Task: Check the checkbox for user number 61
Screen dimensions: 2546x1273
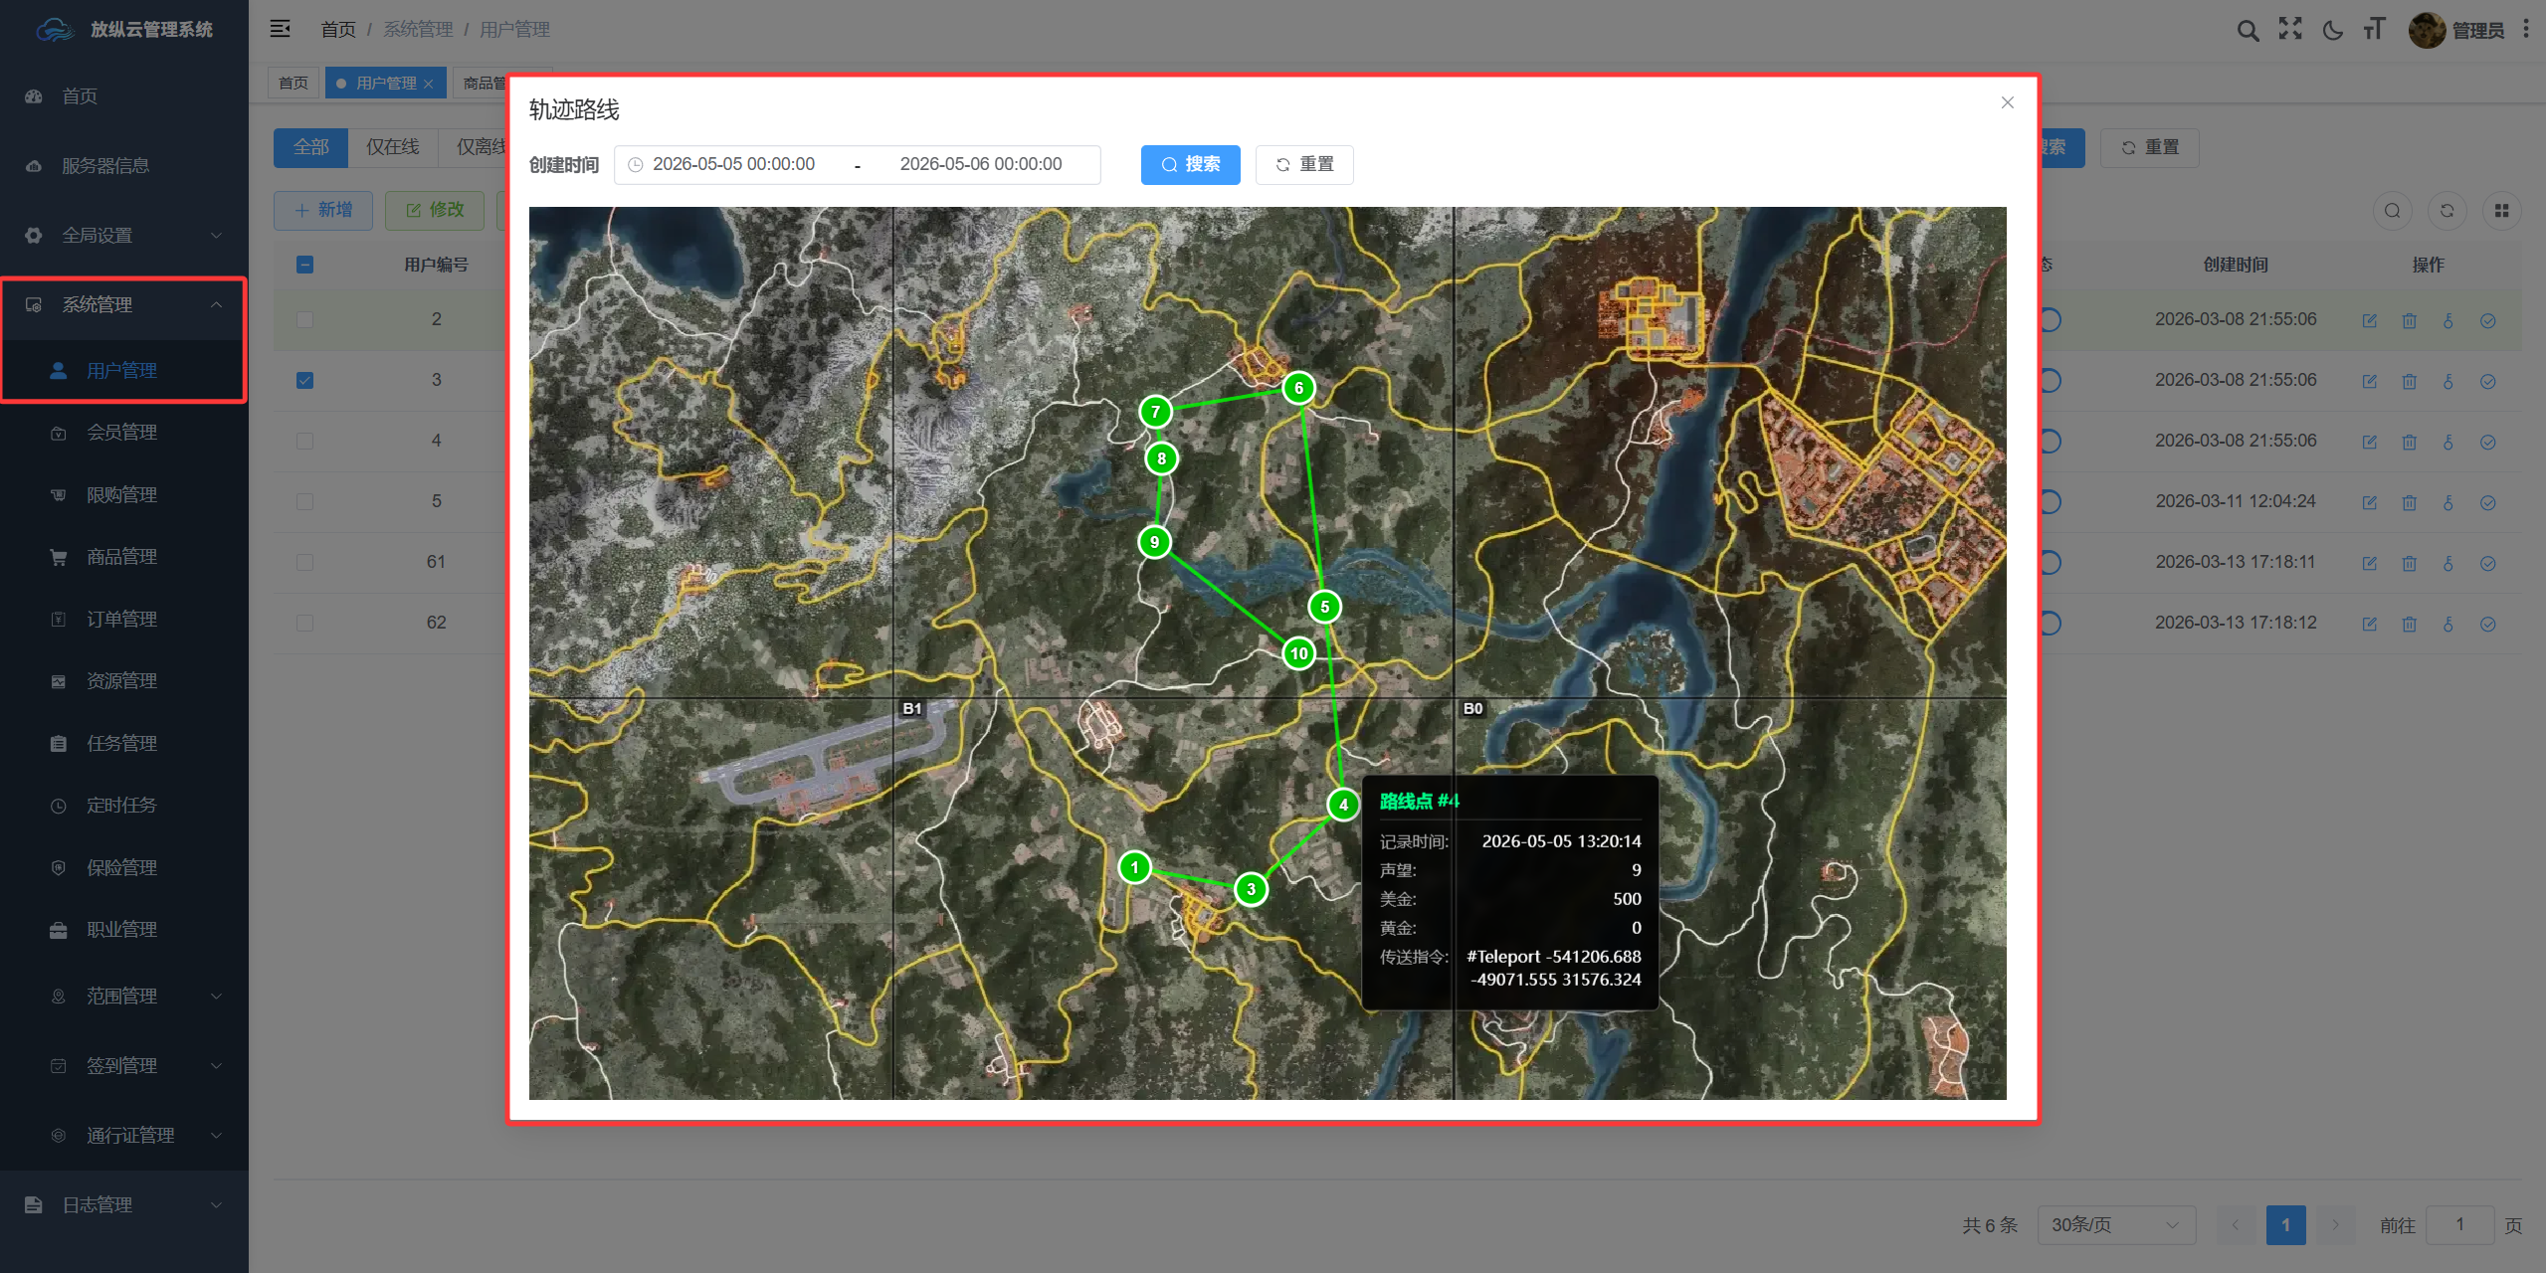Action: click(x=305, y=563)
